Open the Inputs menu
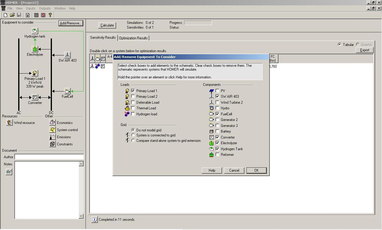 point(30,8)
